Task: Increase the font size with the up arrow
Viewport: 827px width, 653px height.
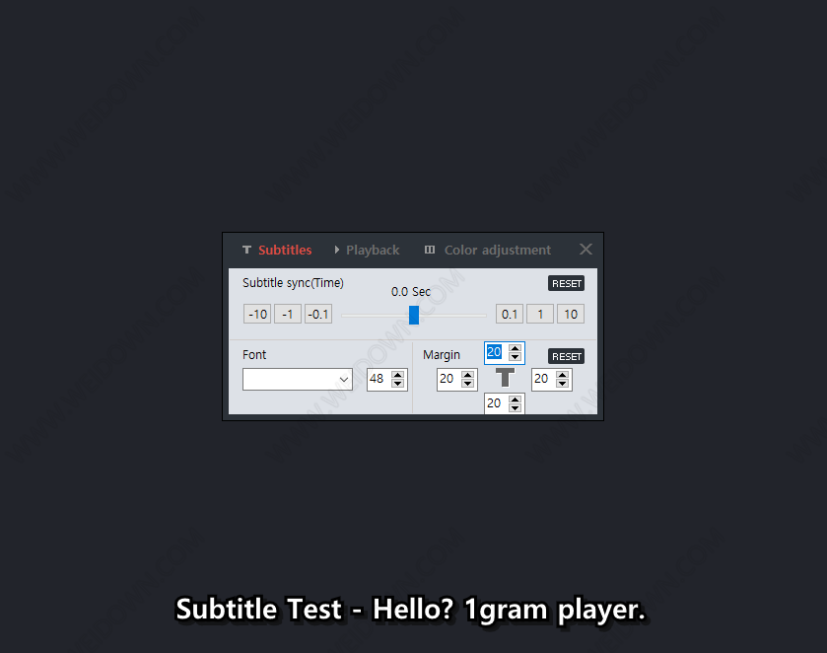Action: 398,374
